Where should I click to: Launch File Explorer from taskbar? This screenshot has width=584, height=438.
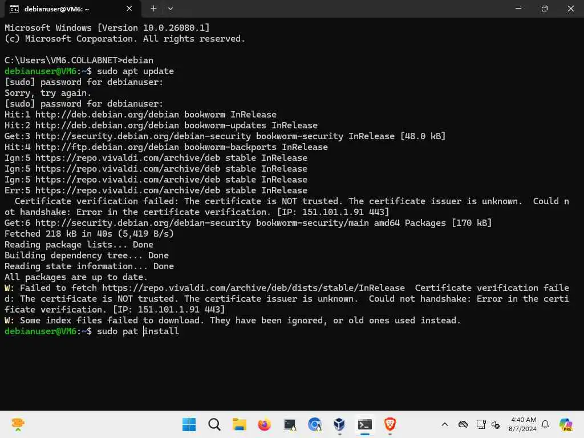[x=239, y=424]
